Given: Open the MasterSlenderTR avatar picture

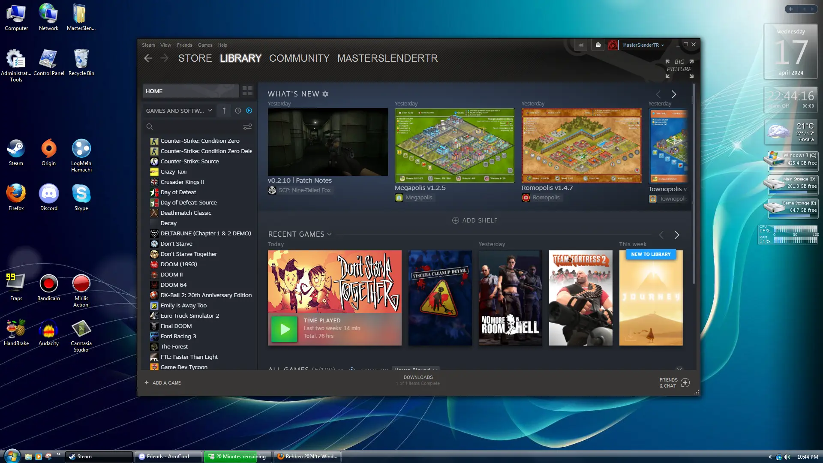Looking at the screenshot, I should [613, 45].
